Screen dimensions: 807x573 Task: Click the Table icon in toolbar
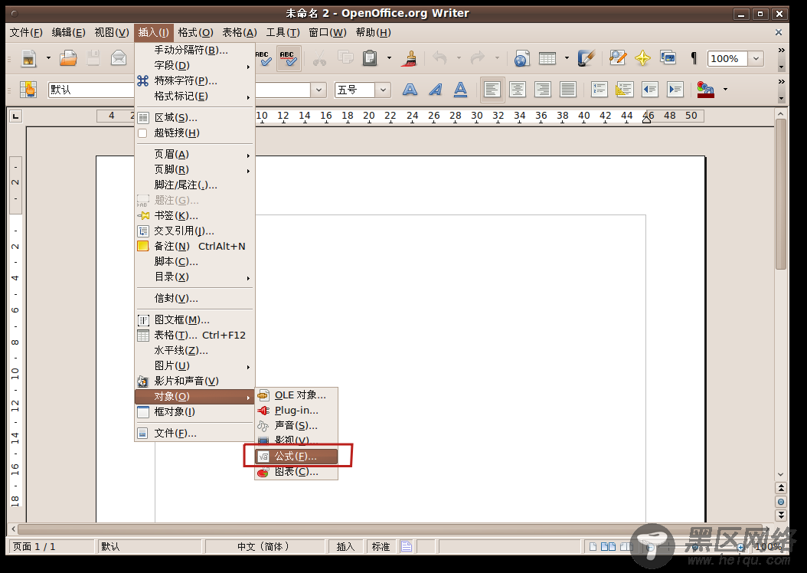547,58
